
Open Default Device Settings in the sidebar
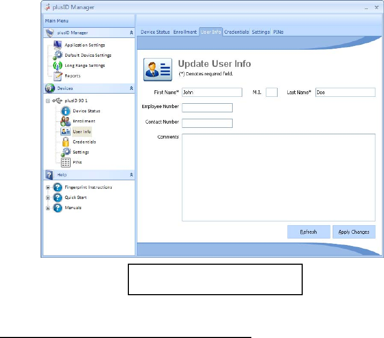click(x=88, y=56)
